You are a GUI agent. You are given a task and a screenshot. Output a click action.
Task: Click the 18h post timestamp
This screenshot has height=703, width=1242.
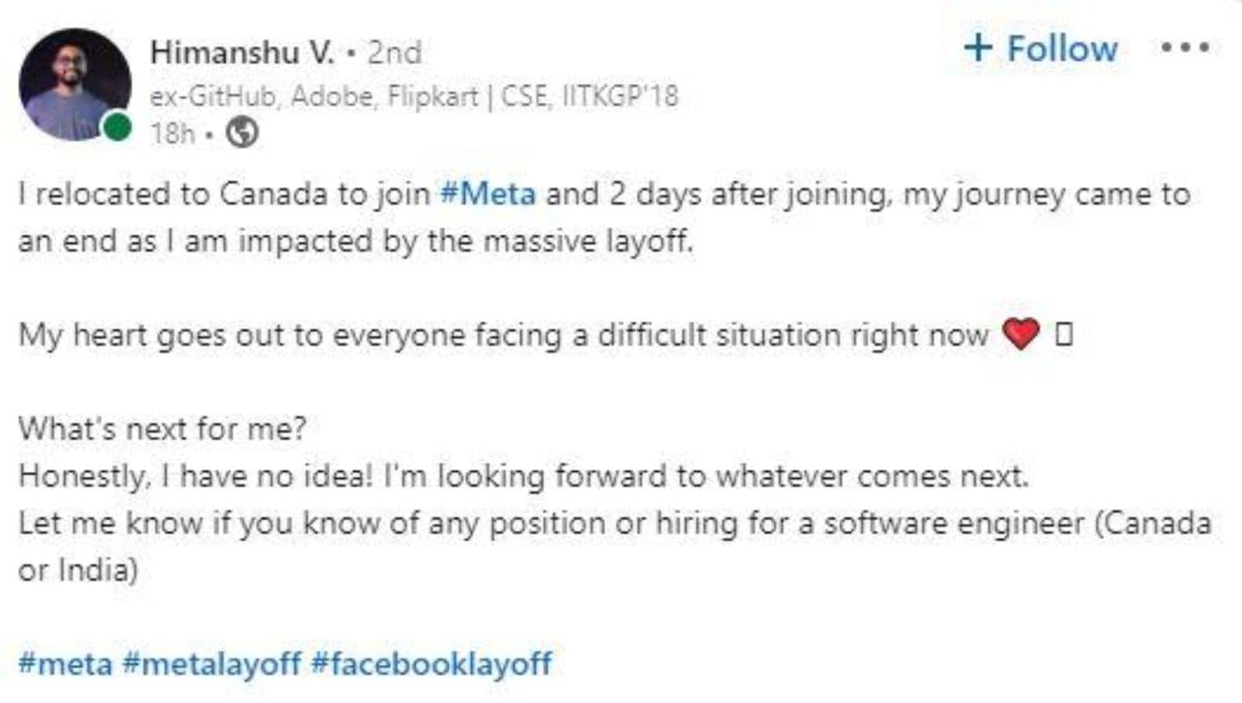tap(172, 133)
